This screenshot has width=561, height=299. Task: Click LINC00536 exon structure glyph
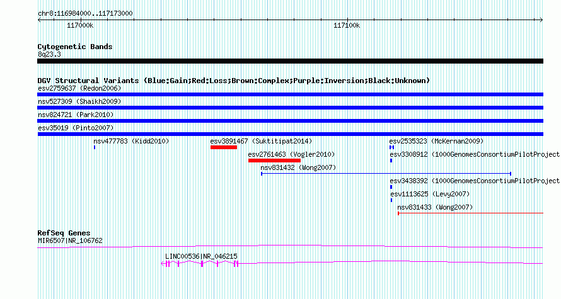(200, 264)
